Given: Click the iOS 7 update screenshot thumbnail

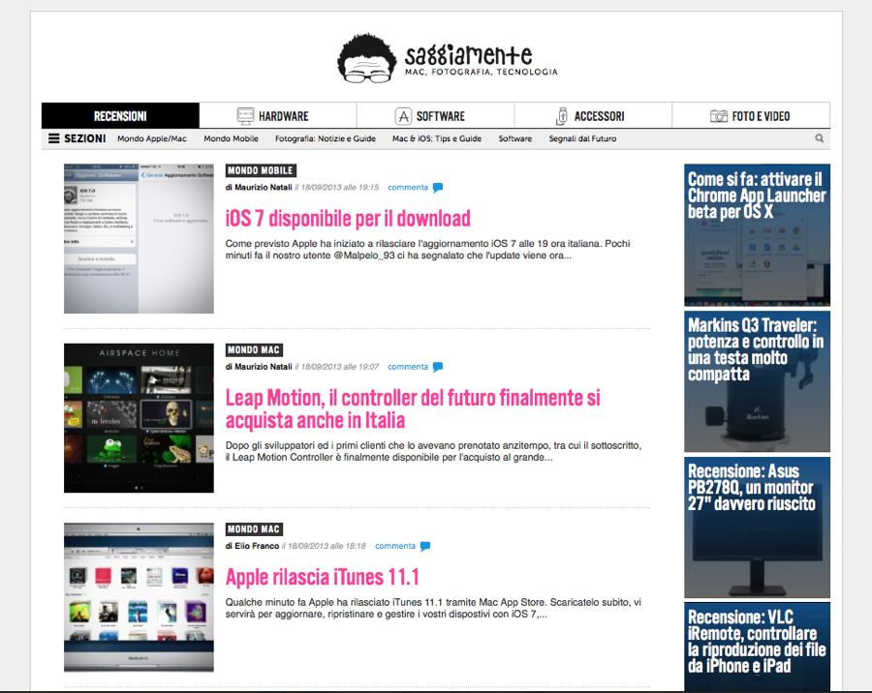Looking at the screenshot, I should click(x=139, y=238).
